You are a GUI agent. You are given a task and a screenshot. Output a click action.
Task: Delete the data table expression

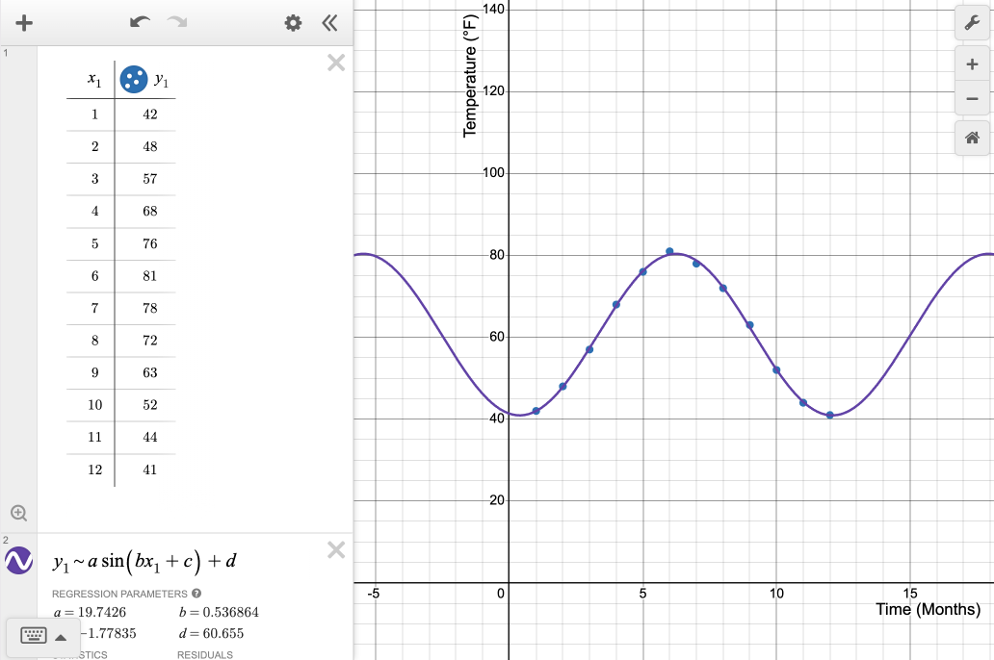pos(336,63)
